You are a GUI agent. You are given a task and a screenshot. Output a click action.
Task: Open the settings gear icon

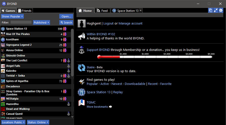pyautogui.click(x=221, y=10)
